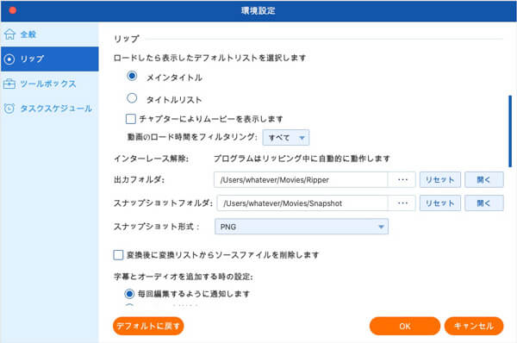Viewport: 517px width, 343px height.
Task: Click the toolbox icon beside ツールボックス
Action: tap(9, 84)
